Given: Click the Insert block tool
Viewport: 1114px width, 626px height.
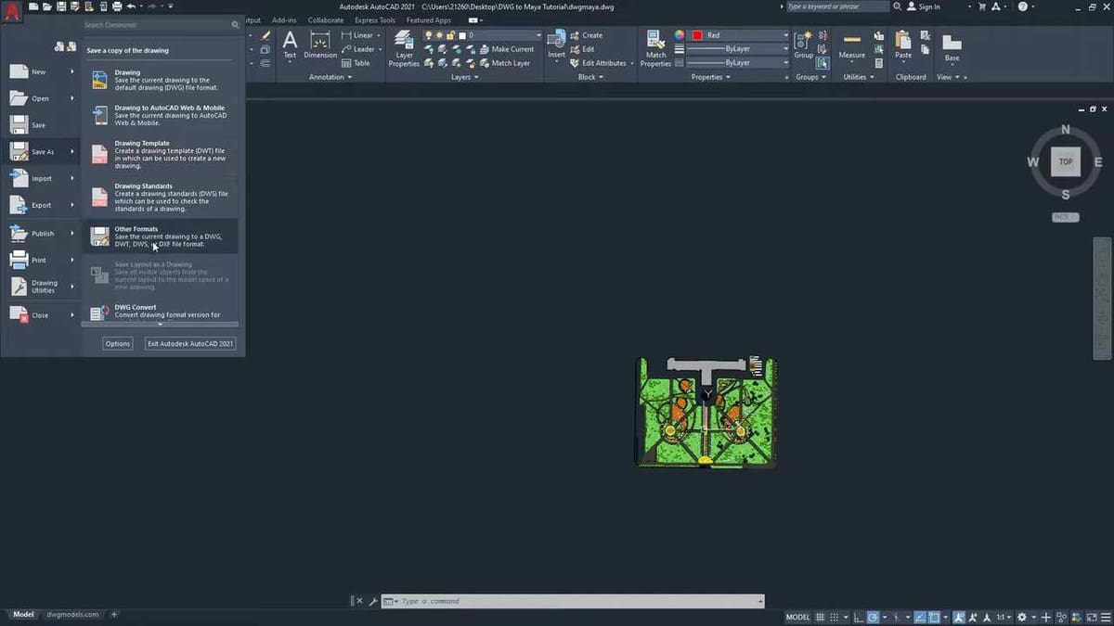Looking at the screenshot, I should (x=556, y=45).
